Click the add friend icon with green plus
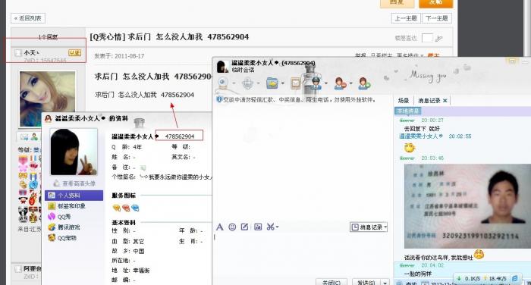 [364, 83]
